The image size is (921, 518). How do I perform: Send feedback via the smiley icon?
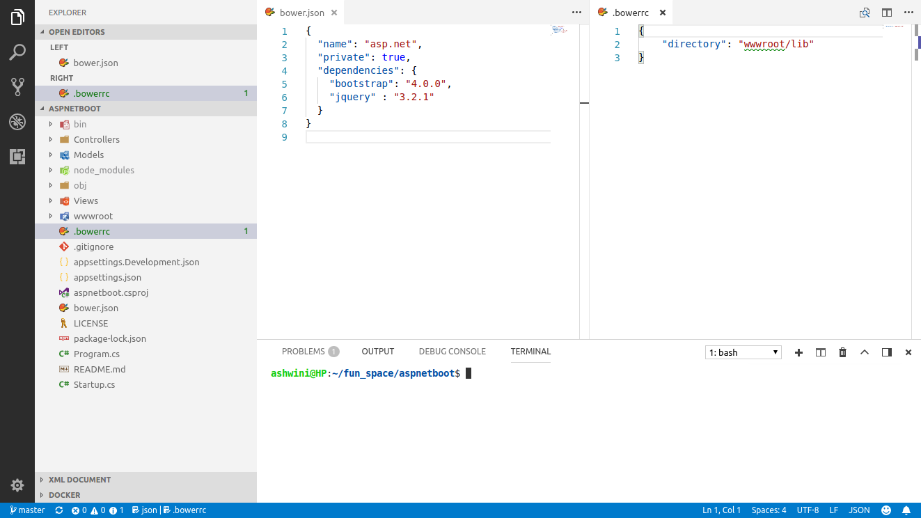885,510
